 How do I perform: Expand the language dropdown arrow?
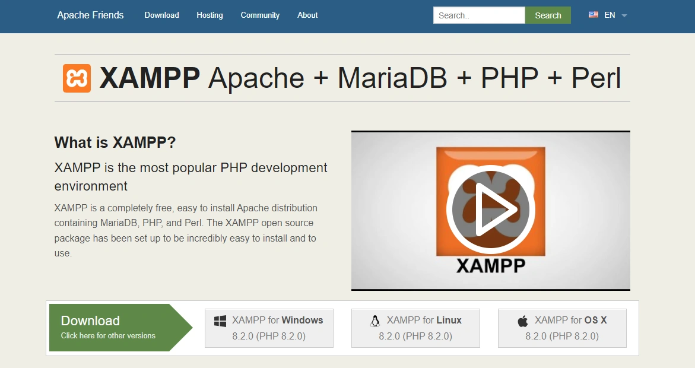[624, 15]
